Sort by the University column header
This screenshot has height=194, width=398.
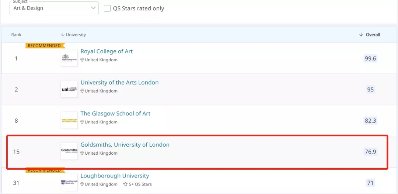click(73, 35)
